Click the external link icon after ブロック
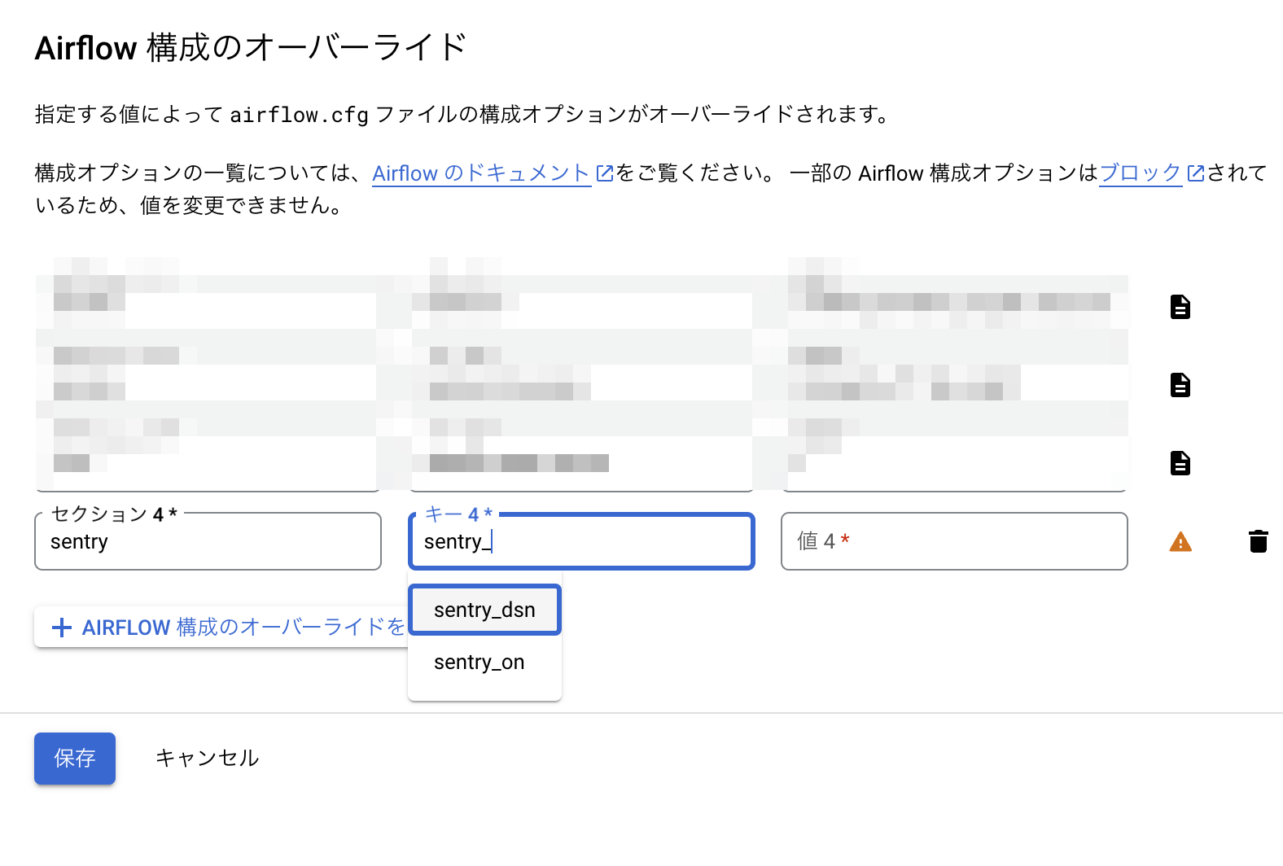 point(1195,173)
